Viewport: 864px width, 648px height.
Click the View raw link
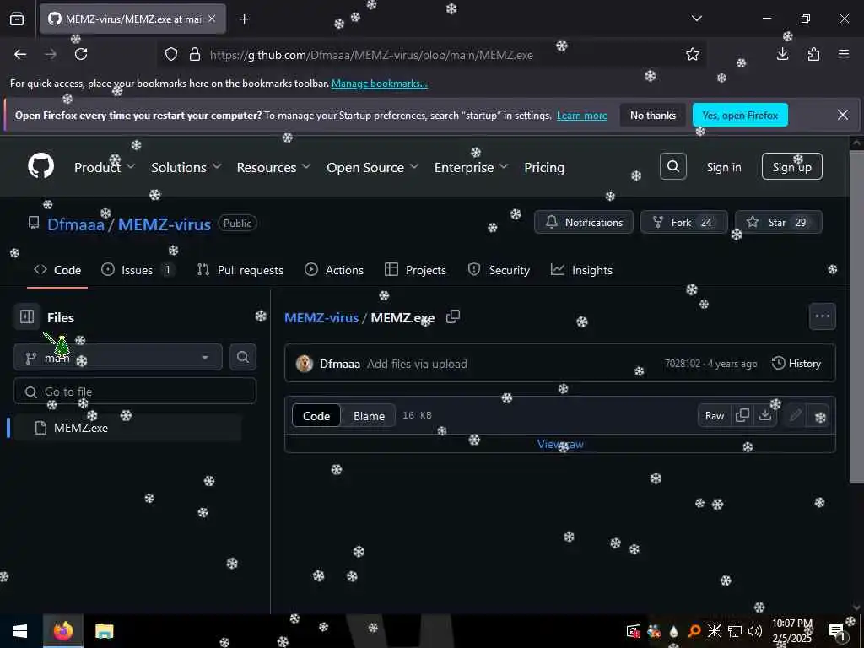pyautogui.click(x=560, y=444)
